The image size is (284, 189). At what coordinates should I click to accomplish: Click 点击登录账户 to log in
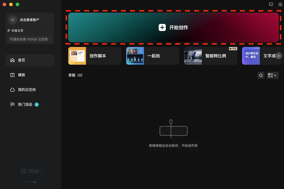[x=29, y=20]
